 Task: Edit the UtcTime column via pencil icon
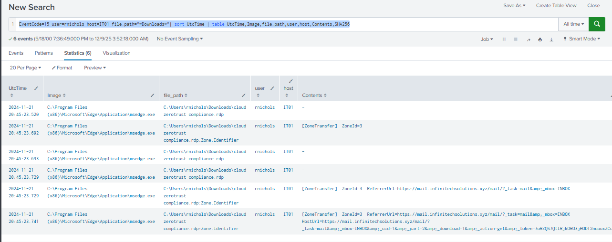coord(36,88)
